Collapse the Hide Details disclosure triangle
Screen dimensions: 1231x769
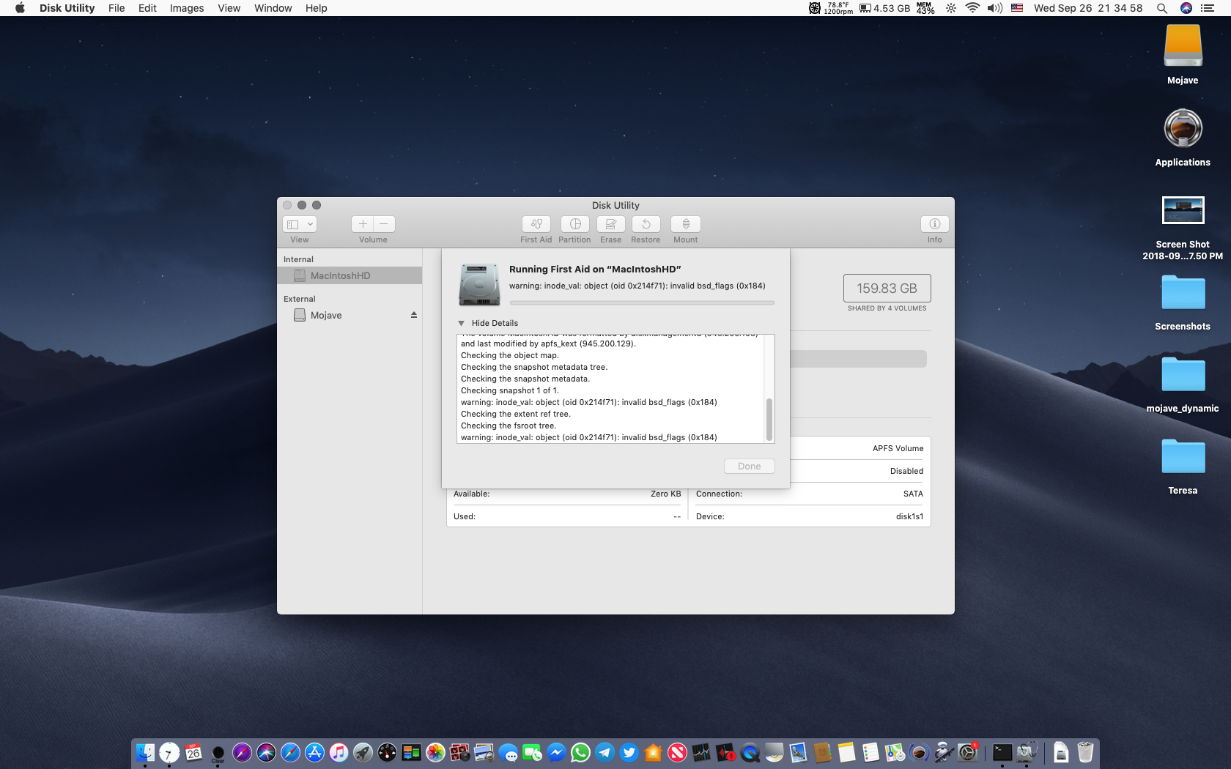point(461,323)
